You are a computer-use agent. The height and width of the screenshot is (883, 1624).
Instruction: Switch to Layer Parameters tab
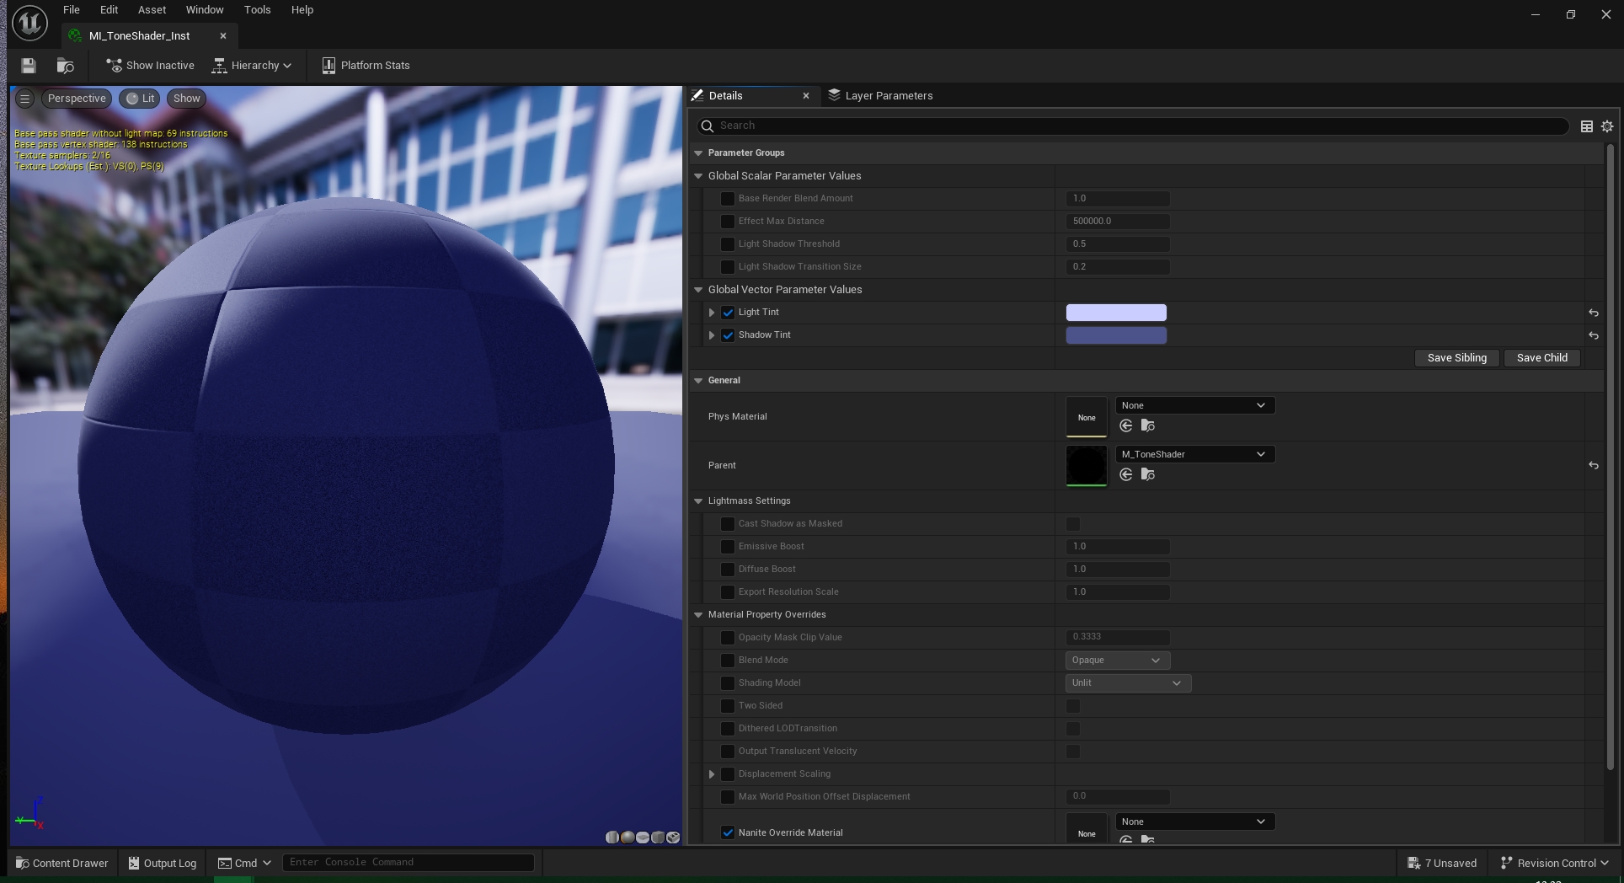click(x=880, y=96)
